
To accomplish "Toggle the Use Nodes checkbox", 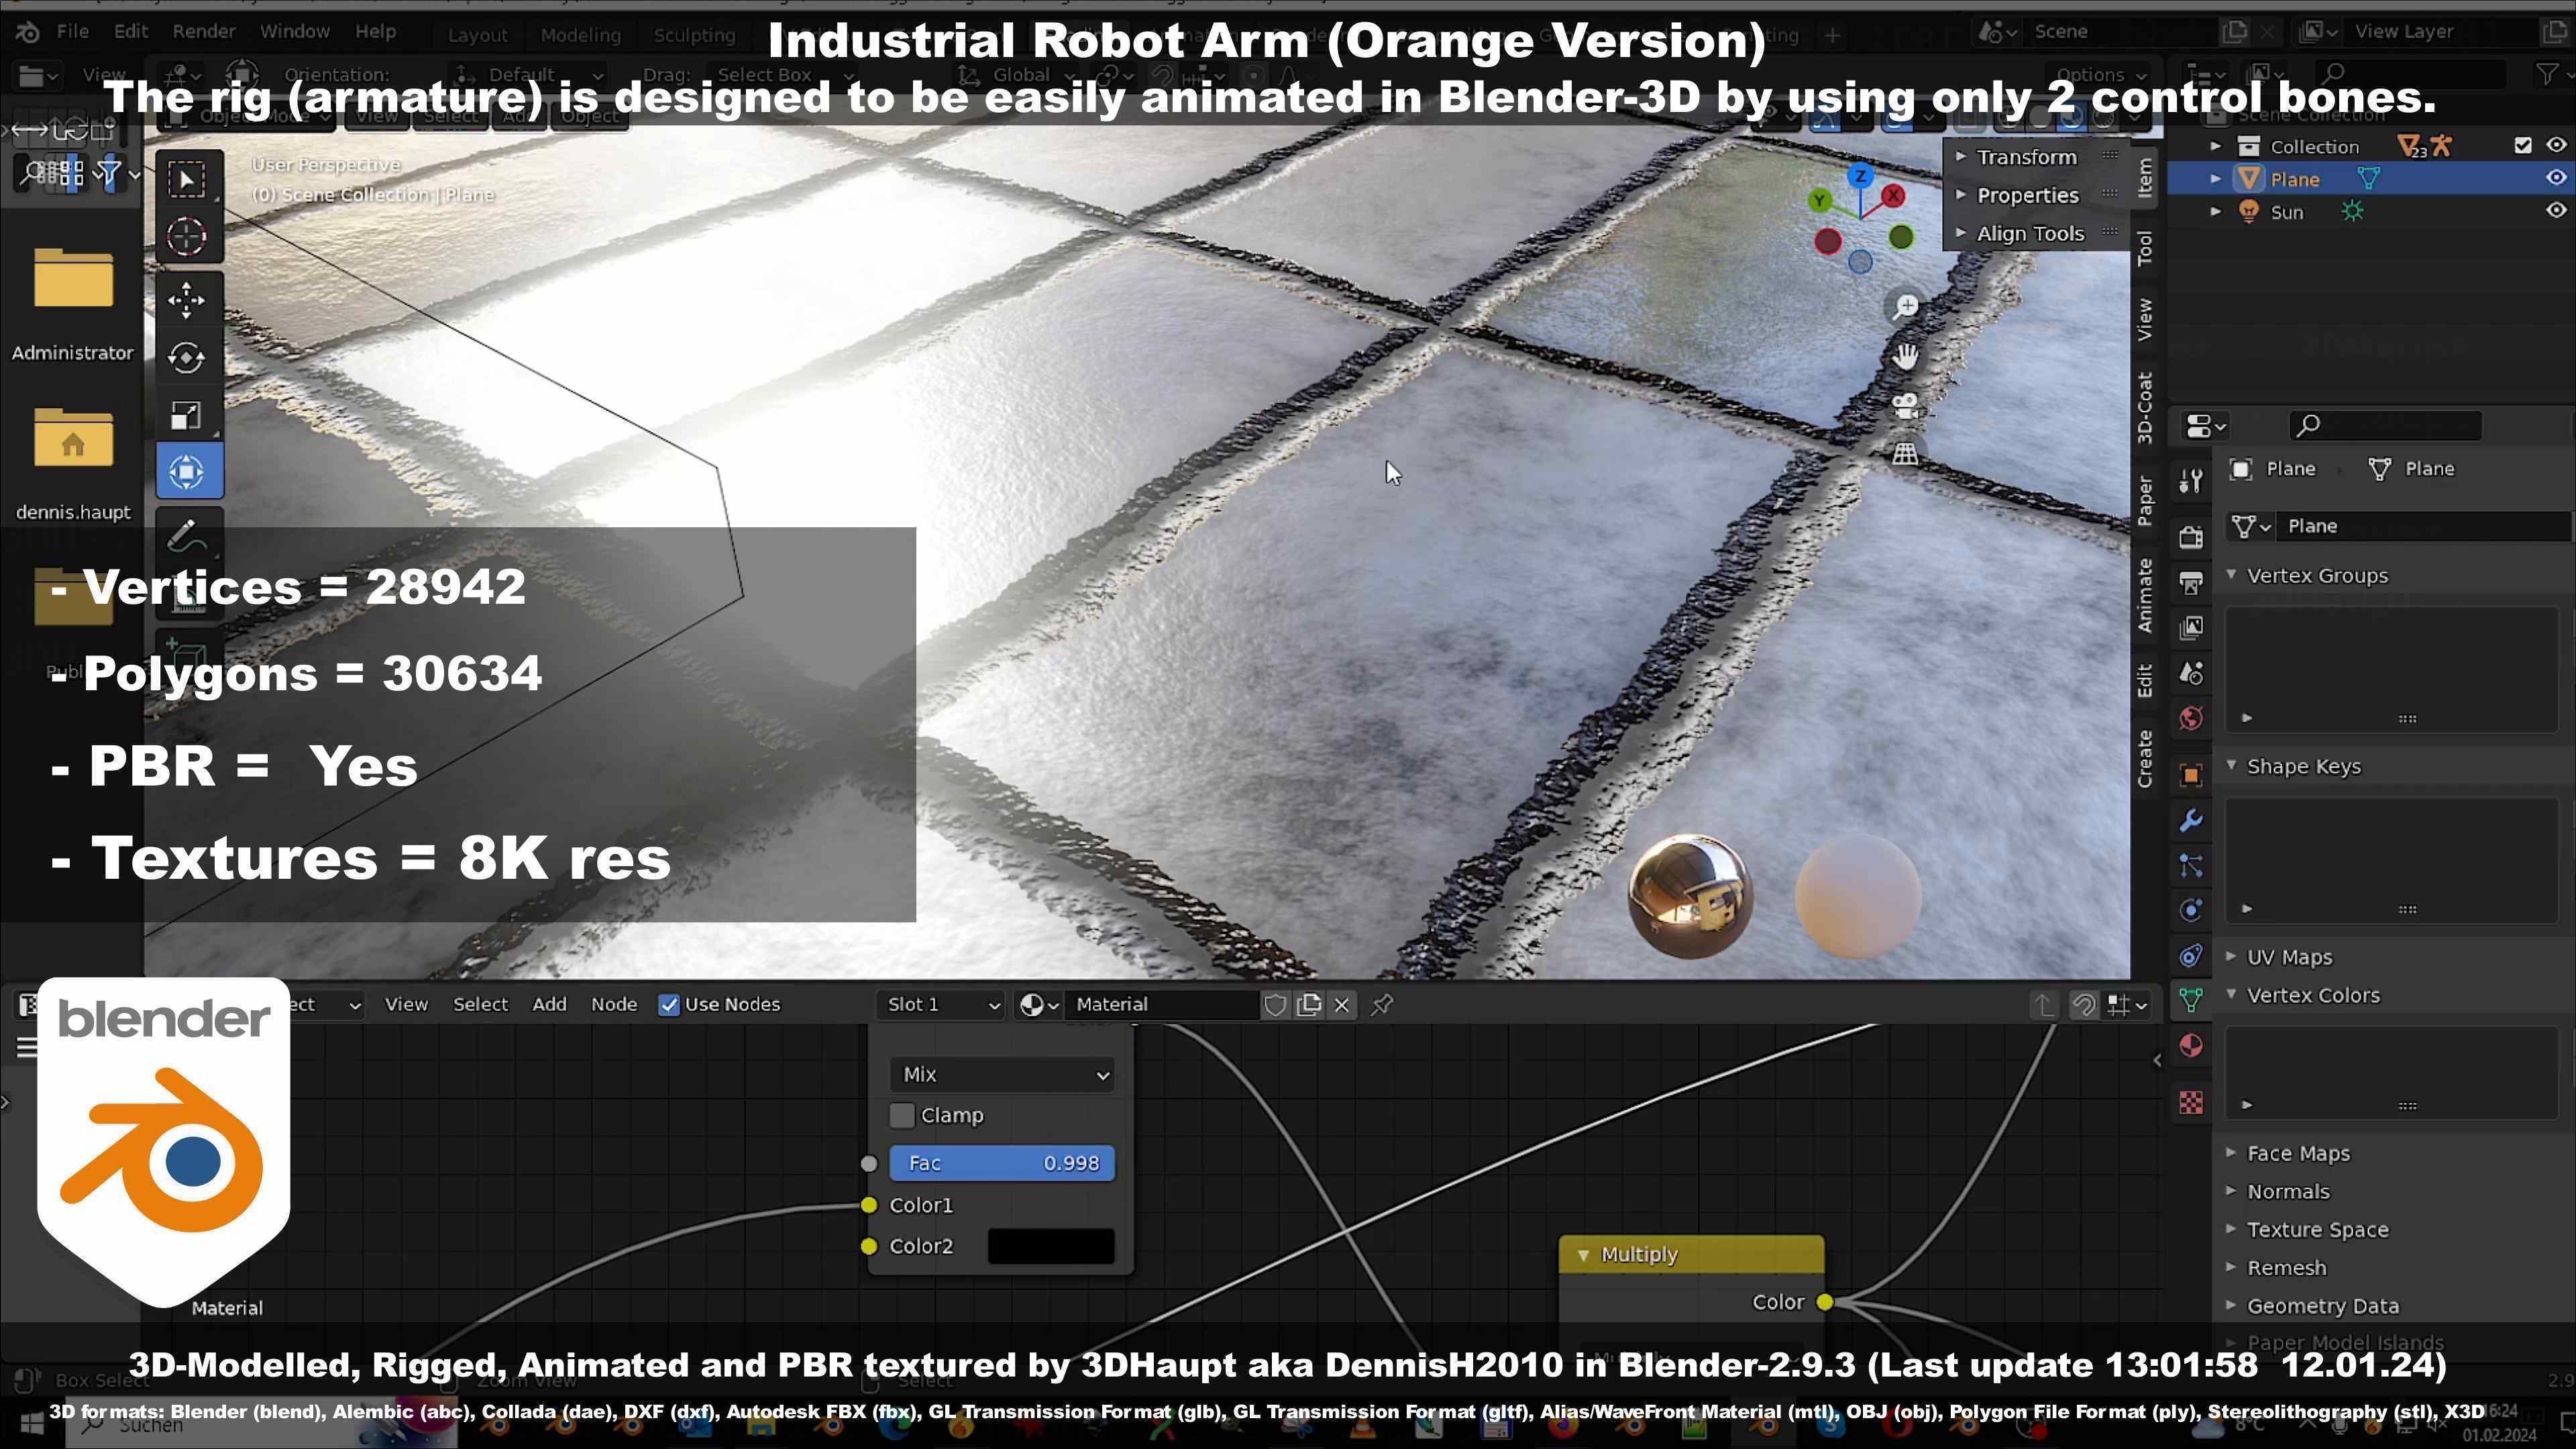I will [669, 1005].
